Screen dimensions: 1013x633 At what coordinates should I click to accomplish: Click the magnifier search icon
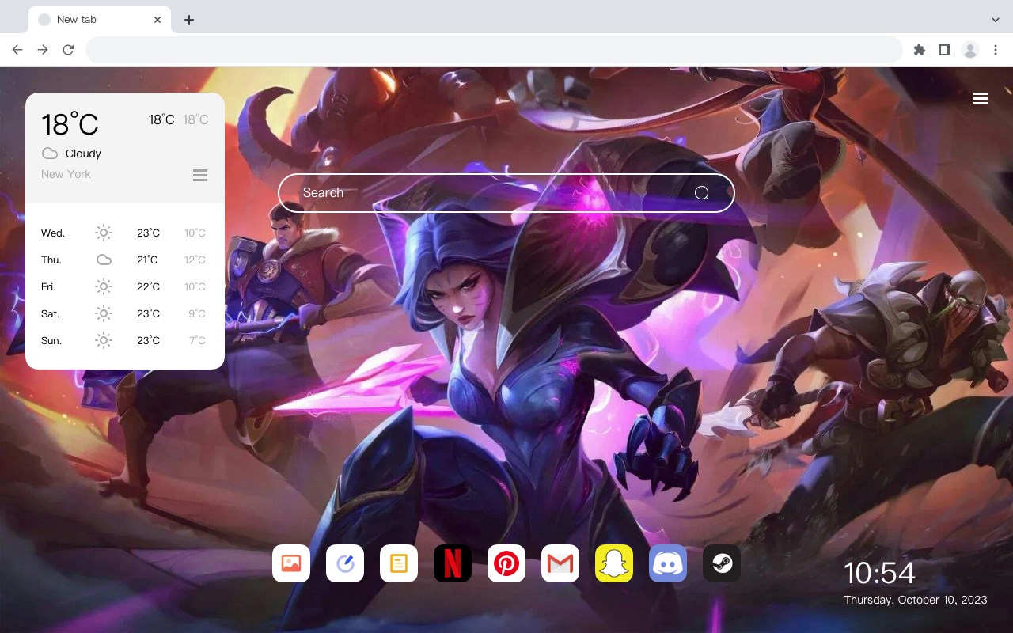[701, 193]
